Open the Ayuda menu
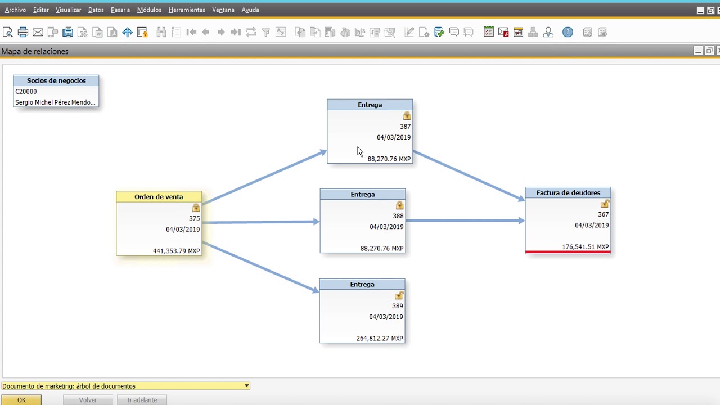 click(x=250, y=10)
